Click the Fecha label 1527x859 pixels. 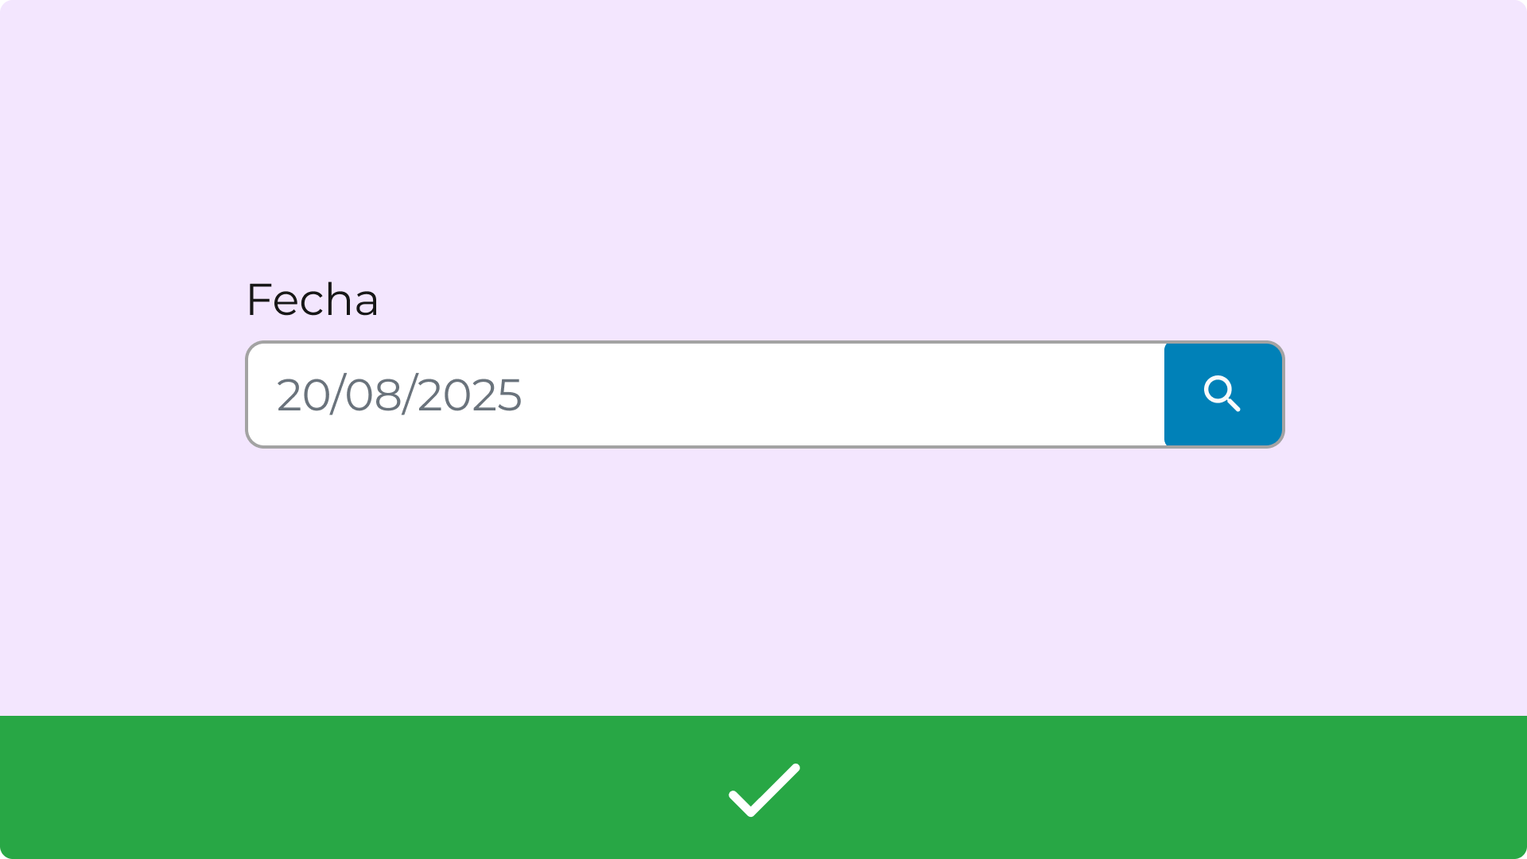(312, 300)
